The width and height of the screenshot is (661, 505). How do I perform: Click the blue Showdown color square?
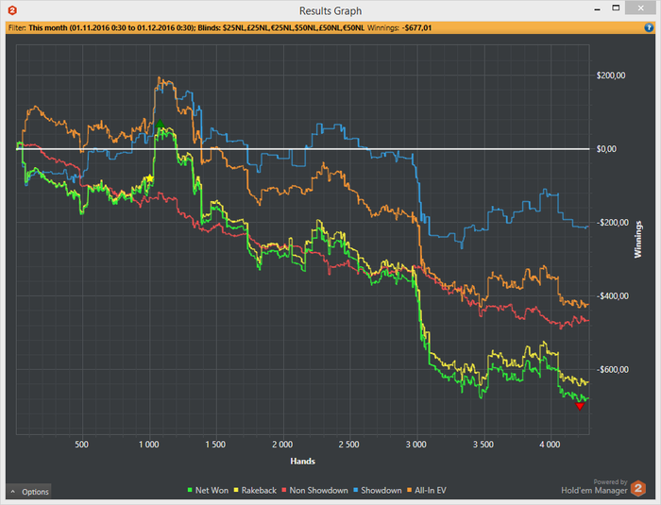pos(356,490)
